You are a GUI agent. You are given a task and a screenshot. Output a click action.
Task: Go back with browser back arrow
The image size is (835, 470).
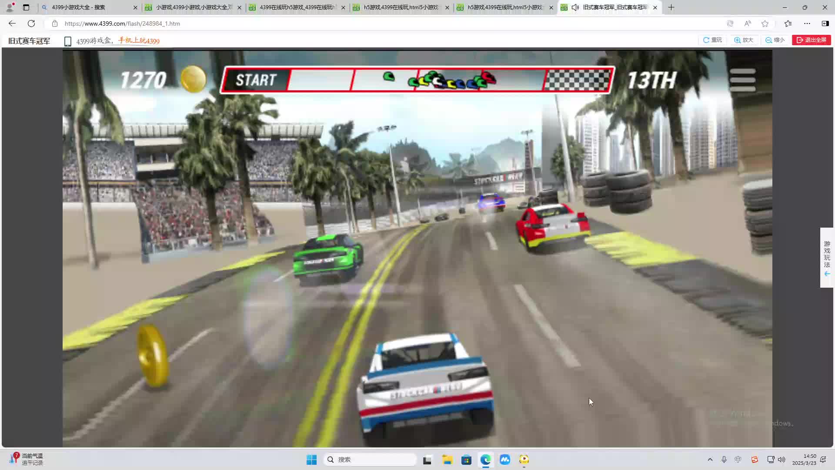pyautogui.click(x=12, y=23)
